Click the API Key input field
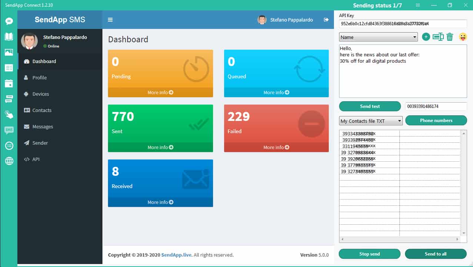473x267 pixels. (x=403, y=24)
